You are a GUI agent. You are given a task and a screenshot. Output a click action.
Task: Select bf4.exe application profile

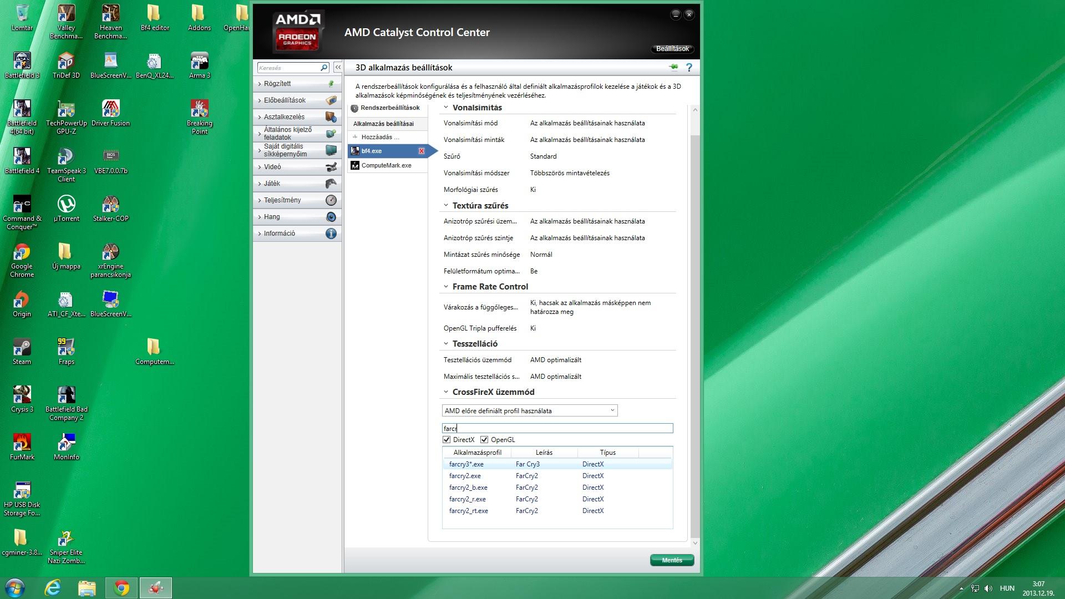(x=388, y=151)
